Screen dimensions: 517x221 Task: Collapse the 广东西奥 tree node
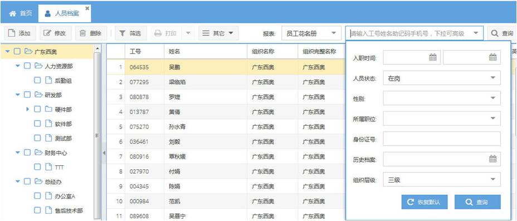[x=8, y=51]
